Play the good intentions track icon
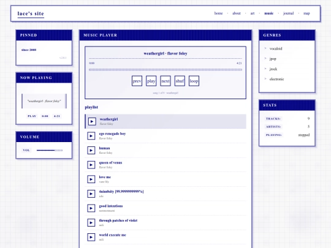Viewport: 331px width, 248px height. click(x=91, y=208)
